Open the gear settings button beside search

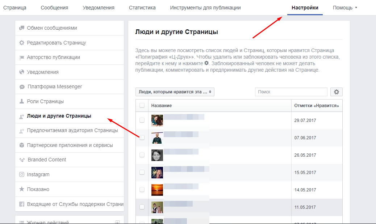336,92
